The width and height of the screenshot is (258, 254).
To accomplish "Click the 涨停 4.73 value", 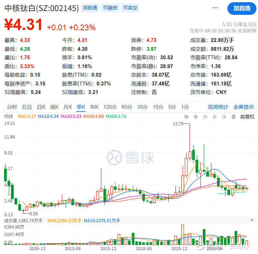I will pyautogui.click(x=151, y=40).
